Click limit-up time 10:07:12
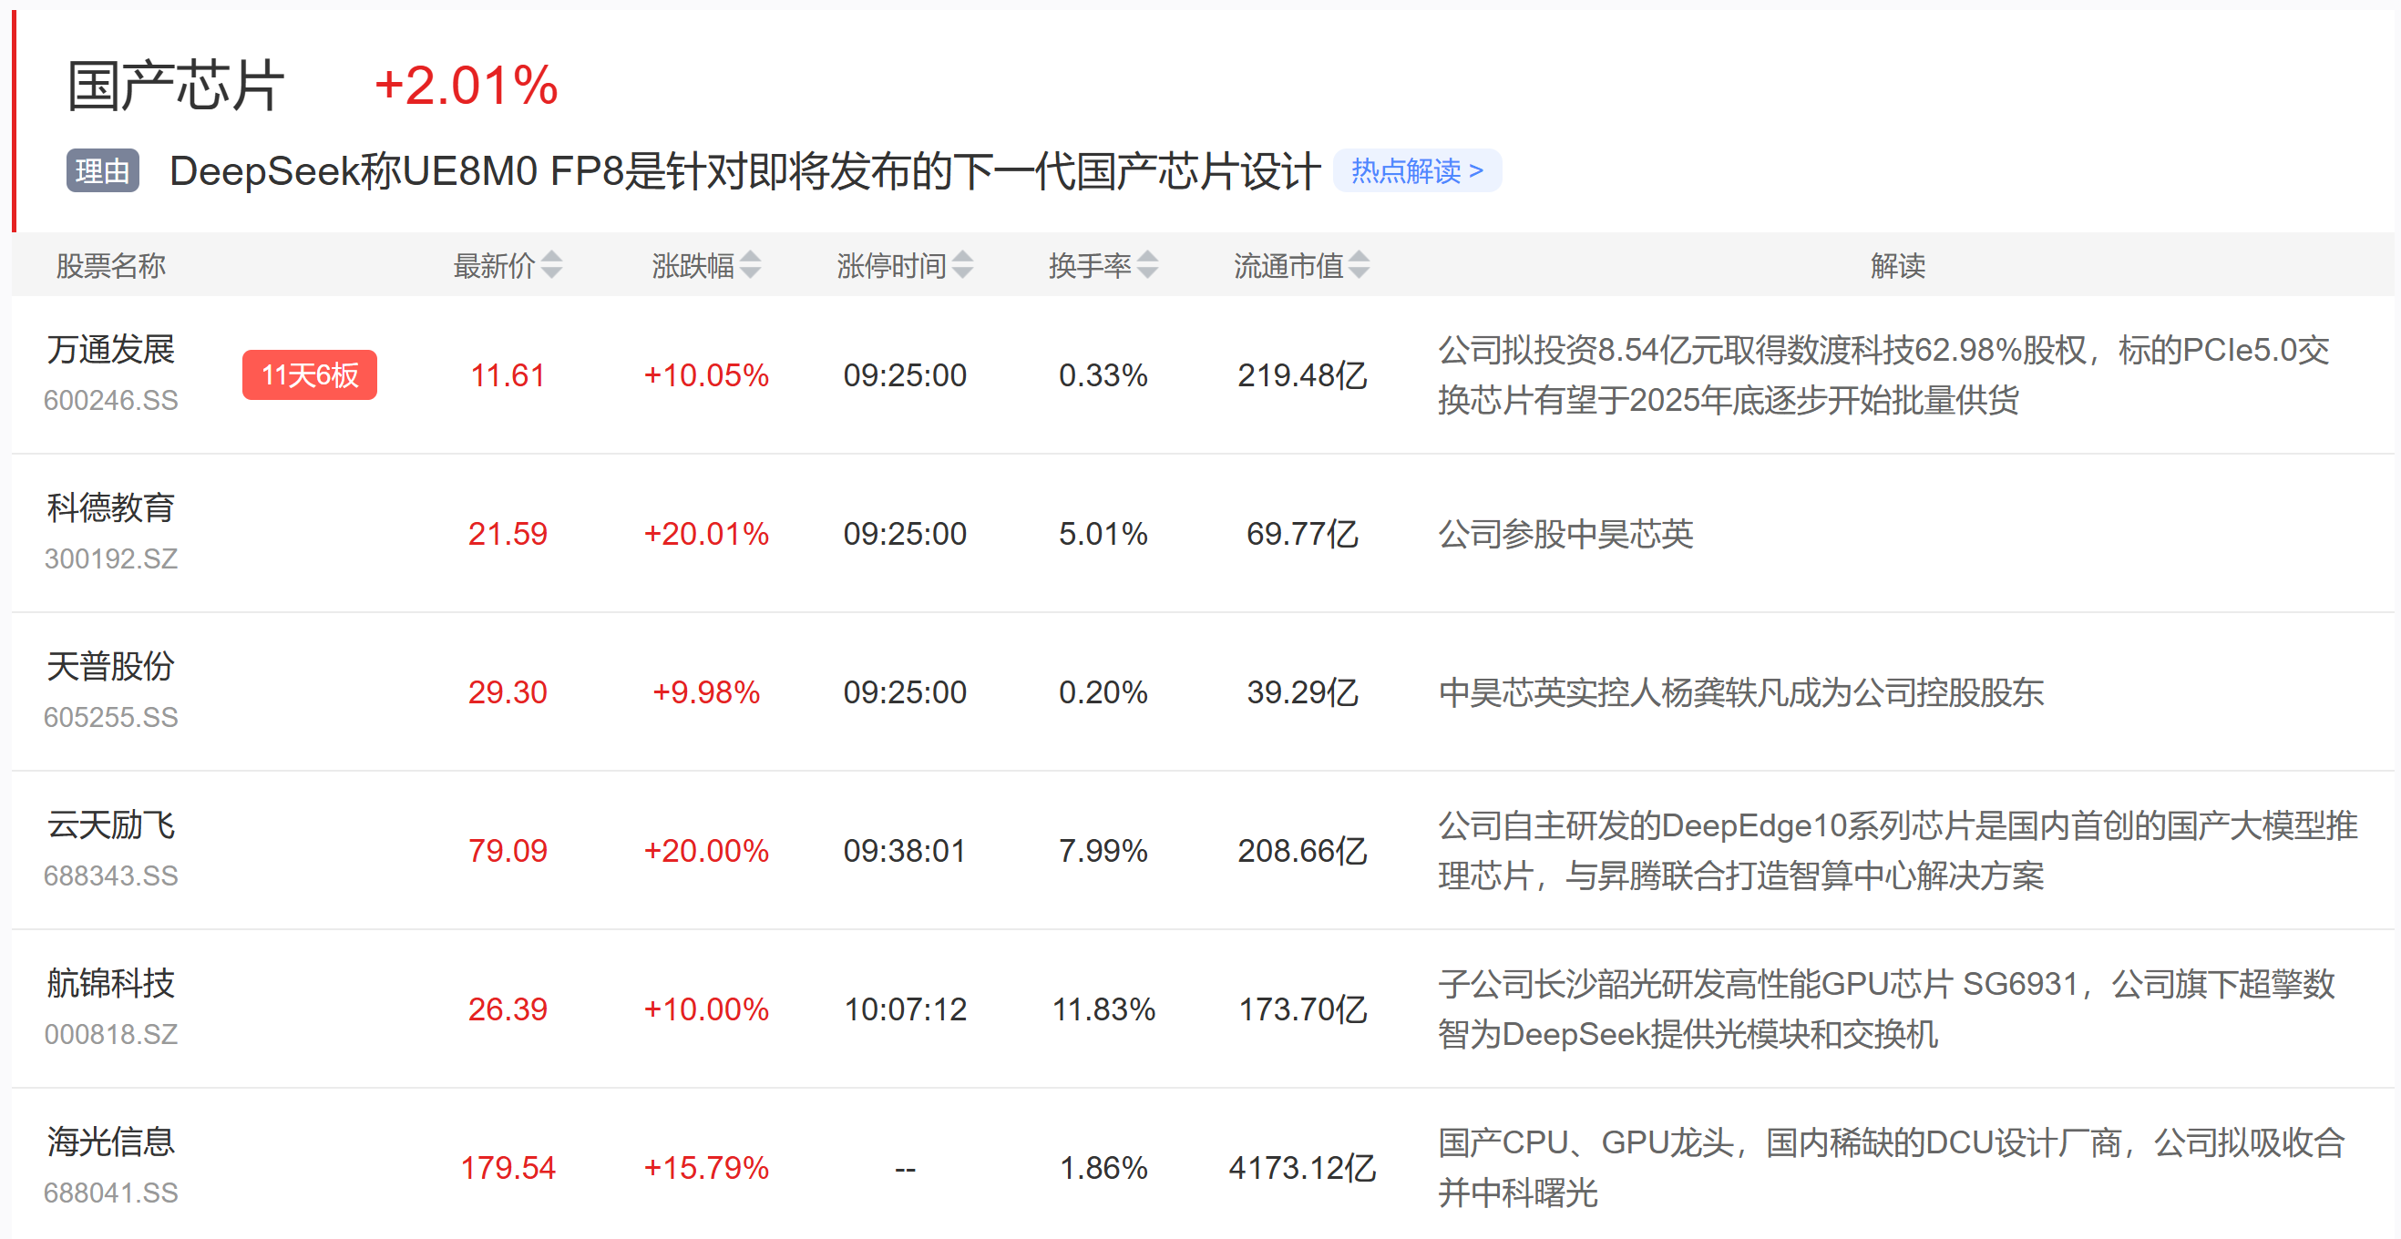The height and width of the screenshot is (1239, 2401). pos(905,1009)
